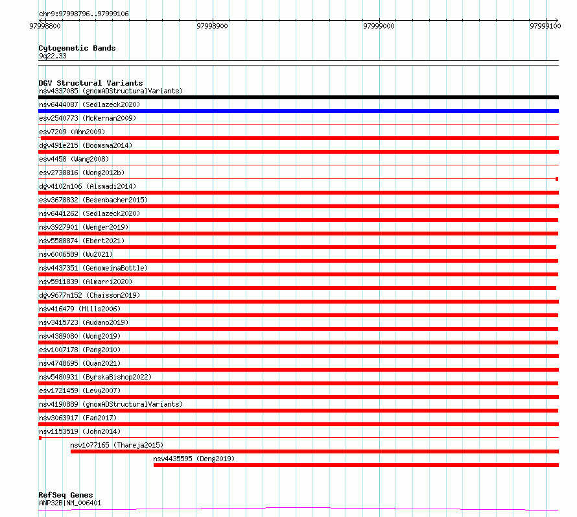Click variant nsv6444087 (Sedlazeck2020) label
The height and width of the screenshot is (517, 577).
click(x=89, y=104)
